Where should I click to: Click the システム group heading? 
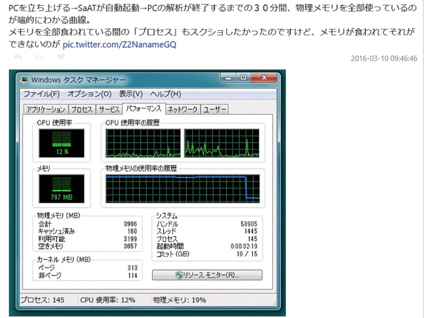pyautogui.click(x=167, y=215)
